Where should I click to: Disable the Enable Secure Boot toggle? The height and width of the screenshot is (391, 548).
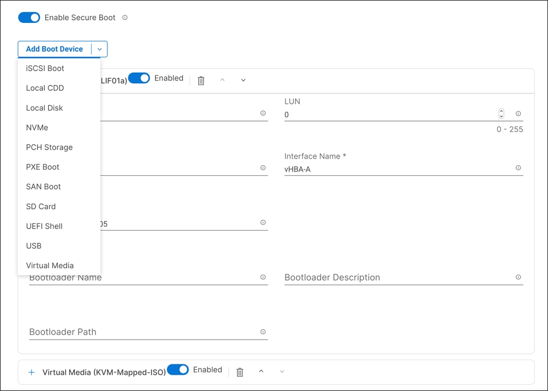29,17
